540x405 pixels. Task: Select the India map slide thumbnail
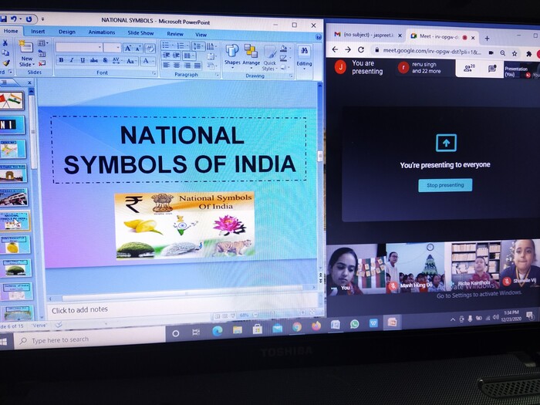click(x=12, y=150)
